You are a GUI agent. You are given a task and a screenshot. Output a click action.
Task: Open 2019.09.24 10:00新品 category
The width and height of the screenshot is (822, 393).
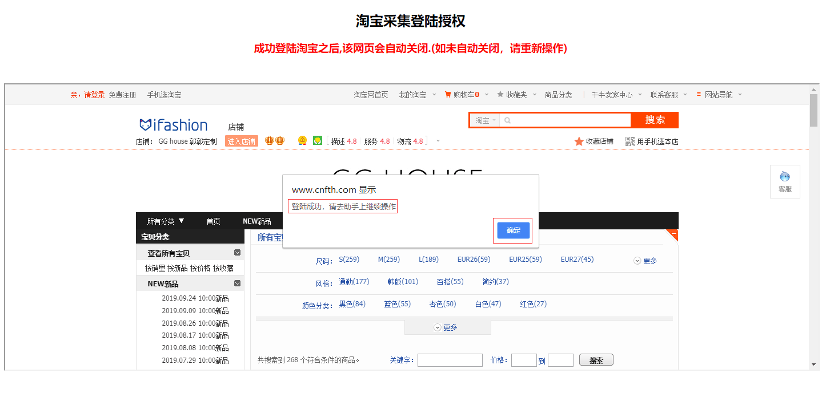point(195,298)
